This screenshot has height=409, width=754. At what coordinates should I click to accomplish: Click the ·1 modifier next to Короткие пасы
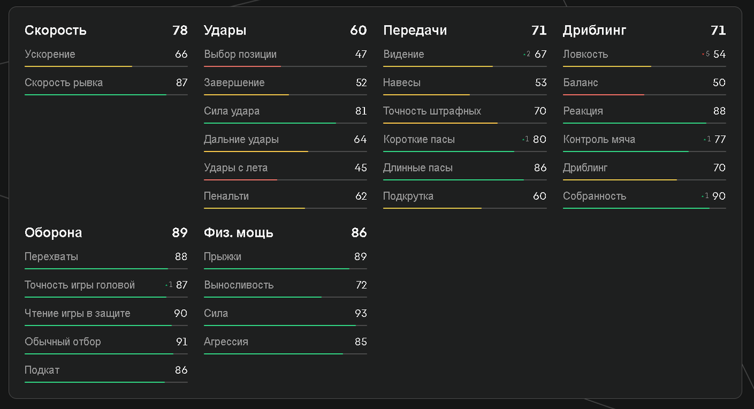525,139
